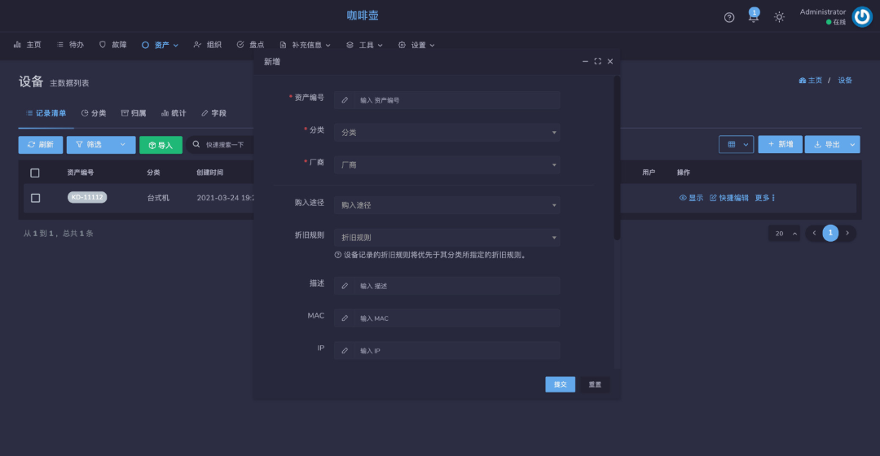Viewport: 880px width, 456px height.
Task: Tick the select-all checkbox in table header
Action: click(35, 173)
